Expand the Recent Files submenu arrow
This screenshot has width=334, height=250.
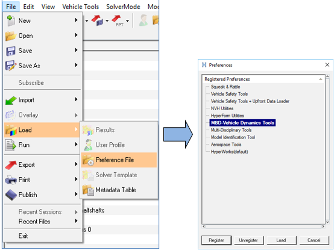pos(76,221)
